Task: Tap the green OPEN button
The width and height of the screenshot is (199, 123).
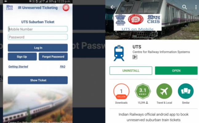Action: coord(176,71)
